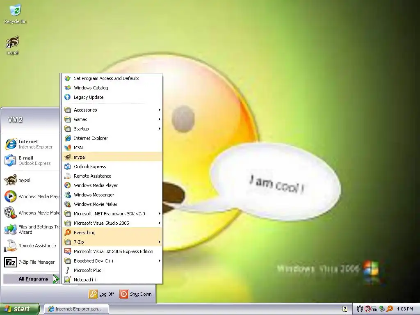Click Windows Media Player icon in programs list

point(68,185)
